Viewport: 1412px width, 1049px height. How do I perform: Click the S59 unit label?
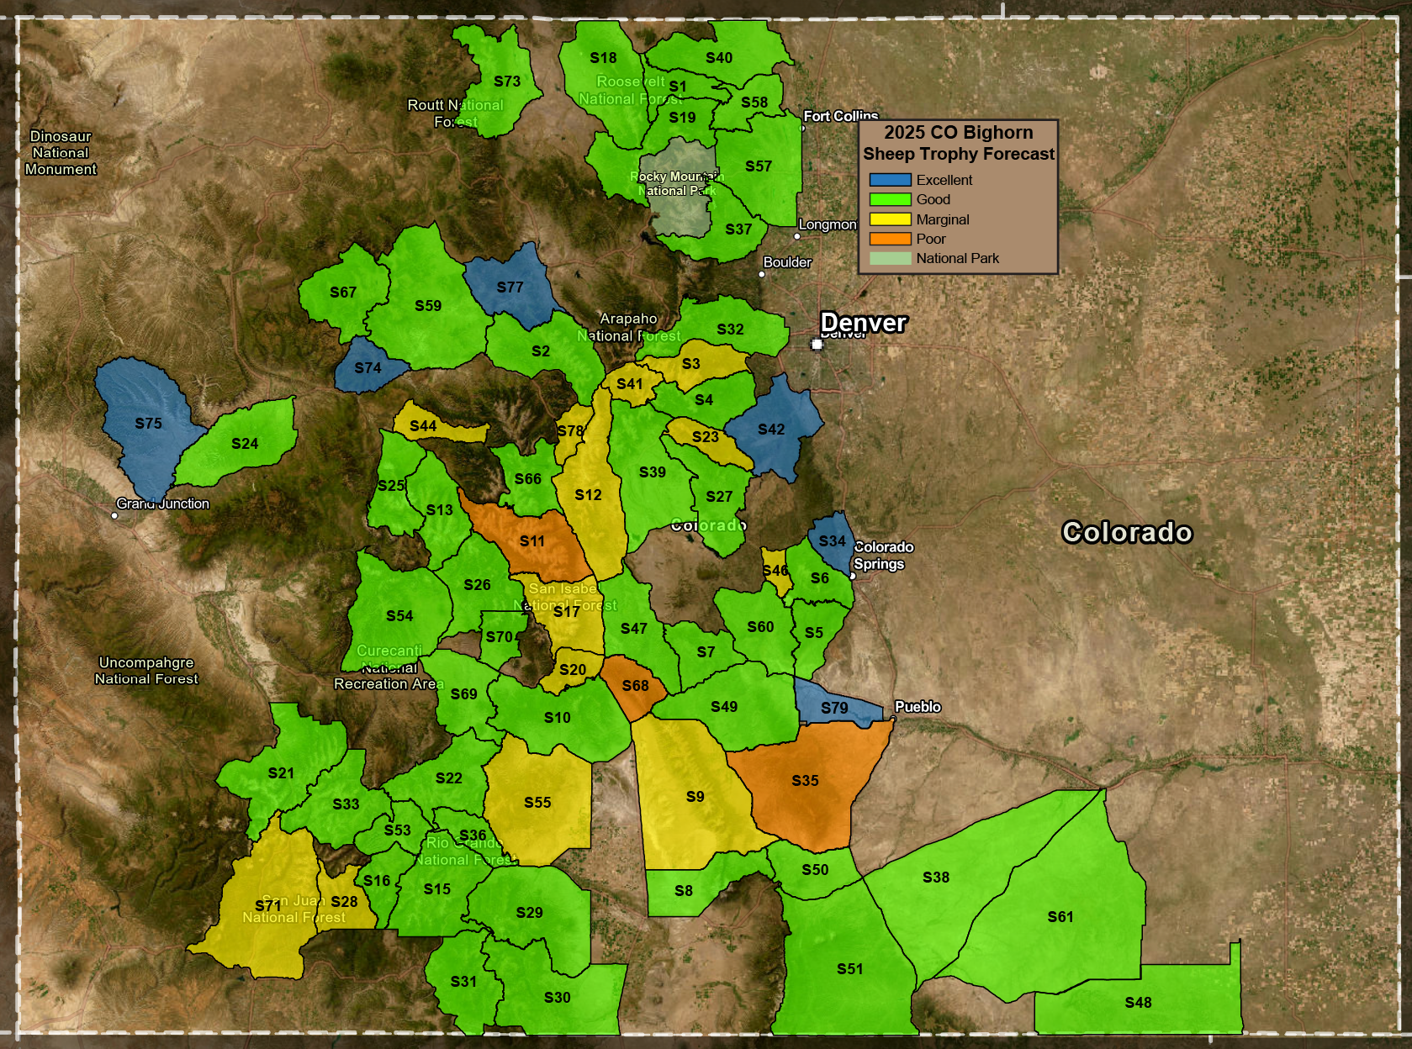428,306
